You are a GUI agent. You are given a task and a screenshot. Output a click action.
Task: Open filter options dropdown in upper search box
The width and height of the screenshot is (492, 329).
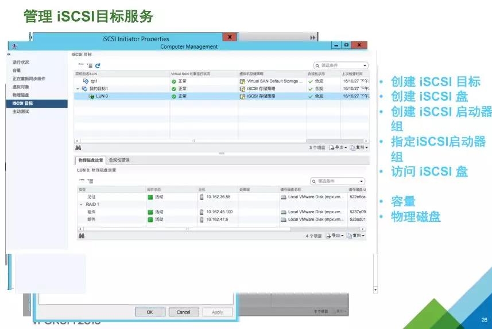coord(365,66)
